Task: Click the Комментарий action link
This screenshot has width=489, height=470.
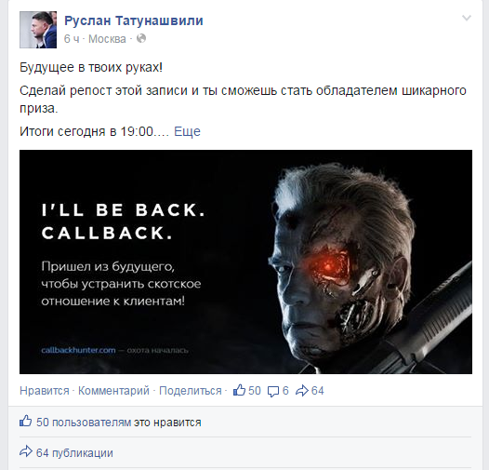Action: point(113,391)
